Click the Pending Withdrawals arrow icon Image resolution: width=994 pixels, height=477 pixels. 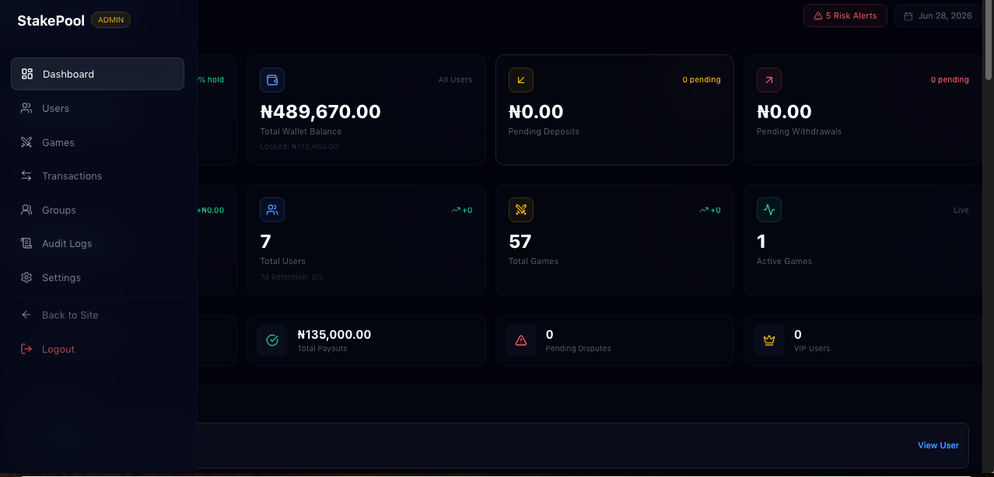[769, 80]
